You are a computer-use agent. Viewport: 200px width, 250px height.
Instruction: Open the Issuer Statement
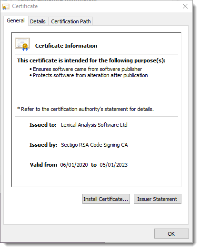pyautogui.click(x=158, y=199)
